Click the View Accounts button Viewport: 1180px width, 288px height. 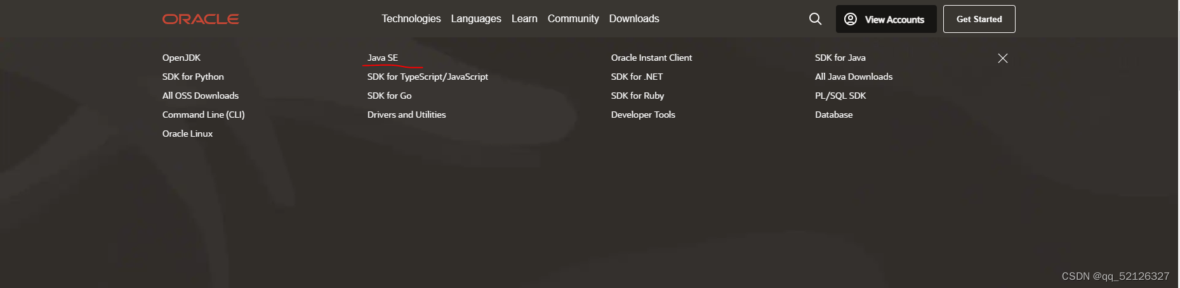[x=886, y=19]
